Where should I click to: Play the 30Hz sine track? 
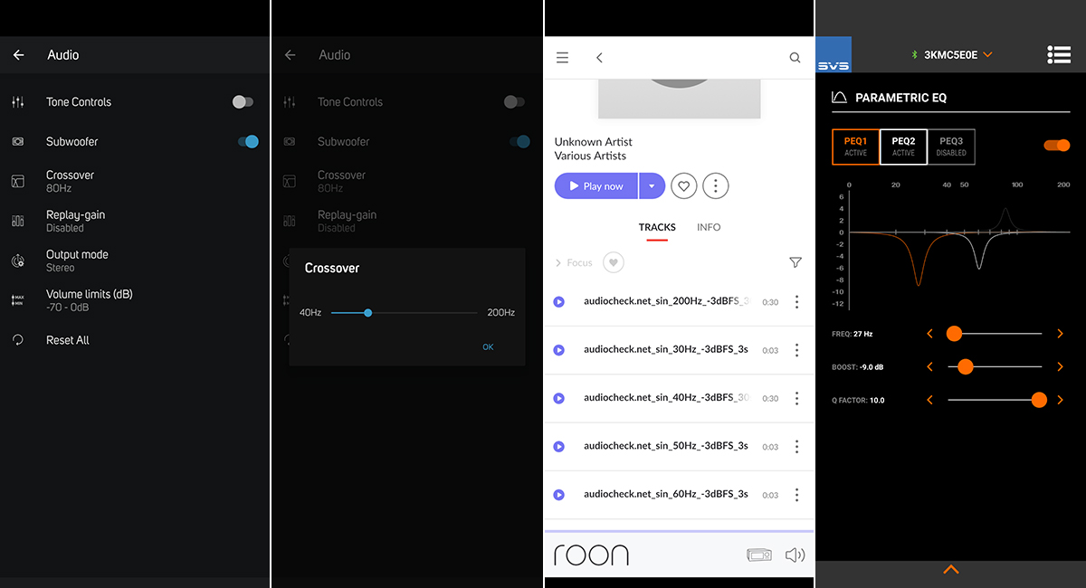559,349
